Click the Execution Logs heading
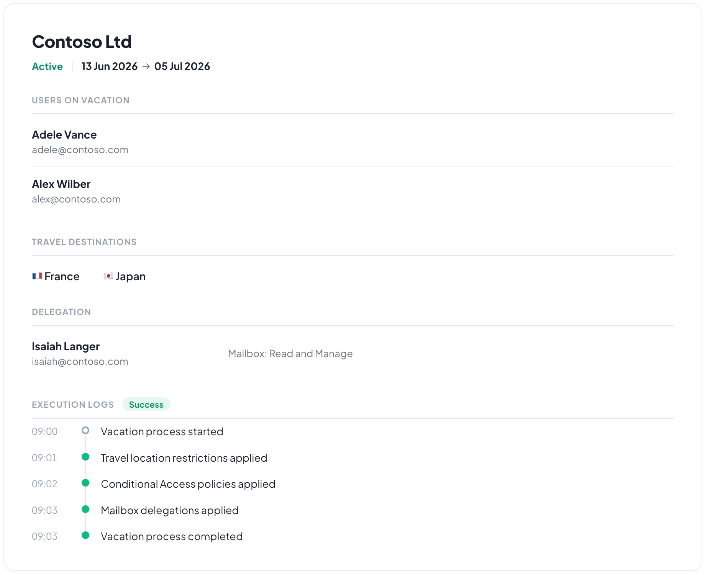705x575 pixels. (x=73, y=405)
